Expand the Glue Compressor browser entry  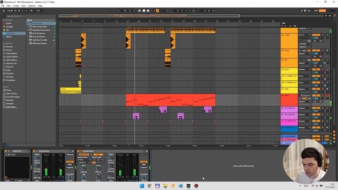(27, 27)
